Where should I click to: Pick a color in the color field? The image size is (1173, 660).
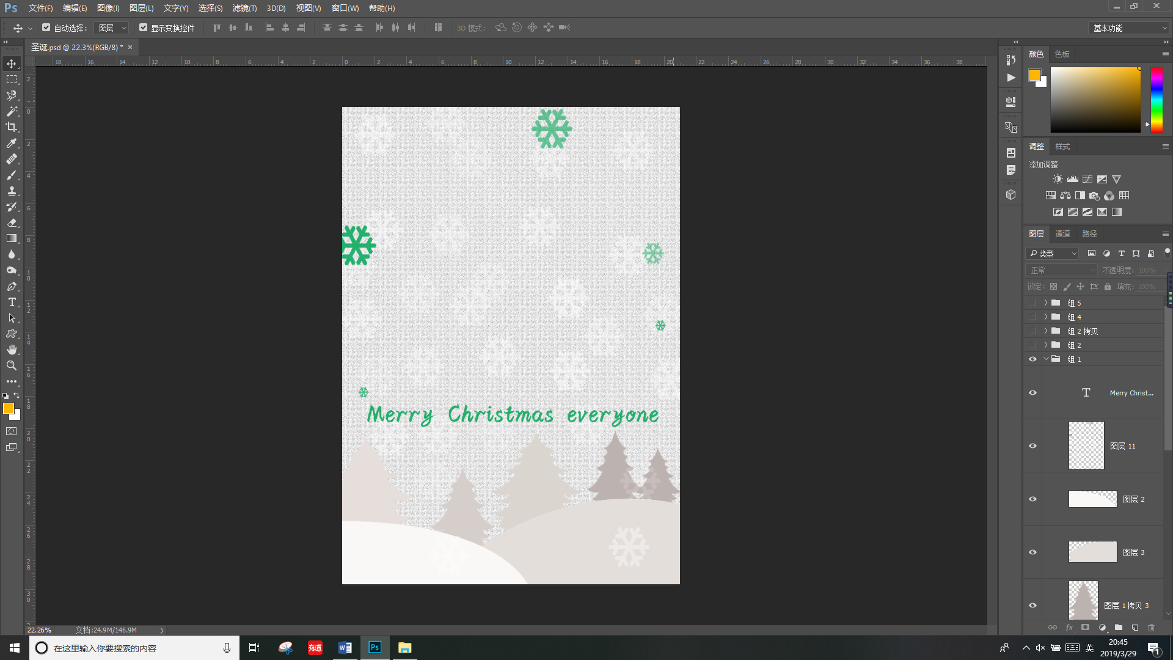(1095, 100)
